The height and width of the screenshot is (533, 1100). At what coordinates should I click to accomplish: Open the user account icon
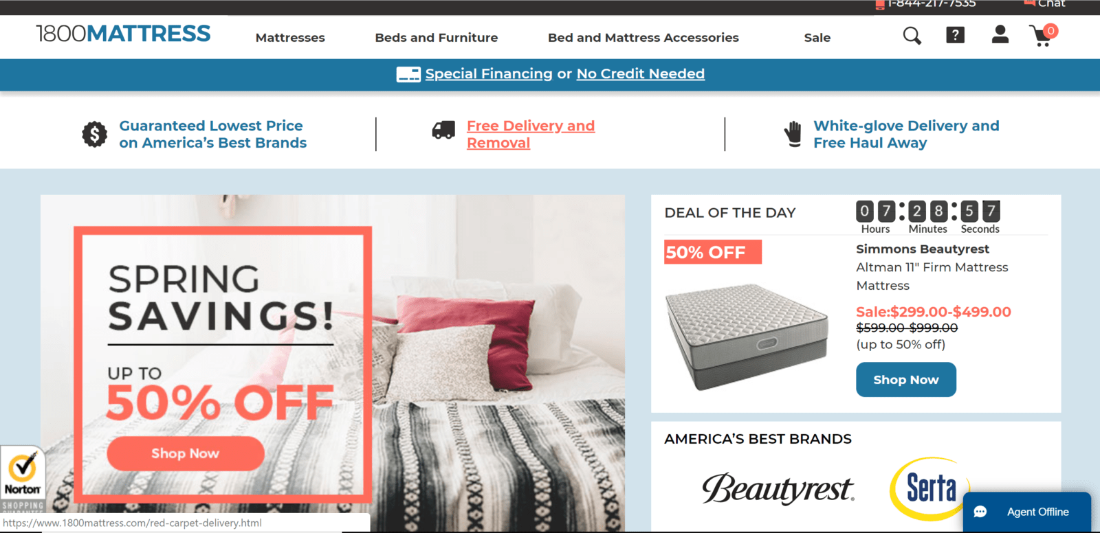pos(1000,34)
